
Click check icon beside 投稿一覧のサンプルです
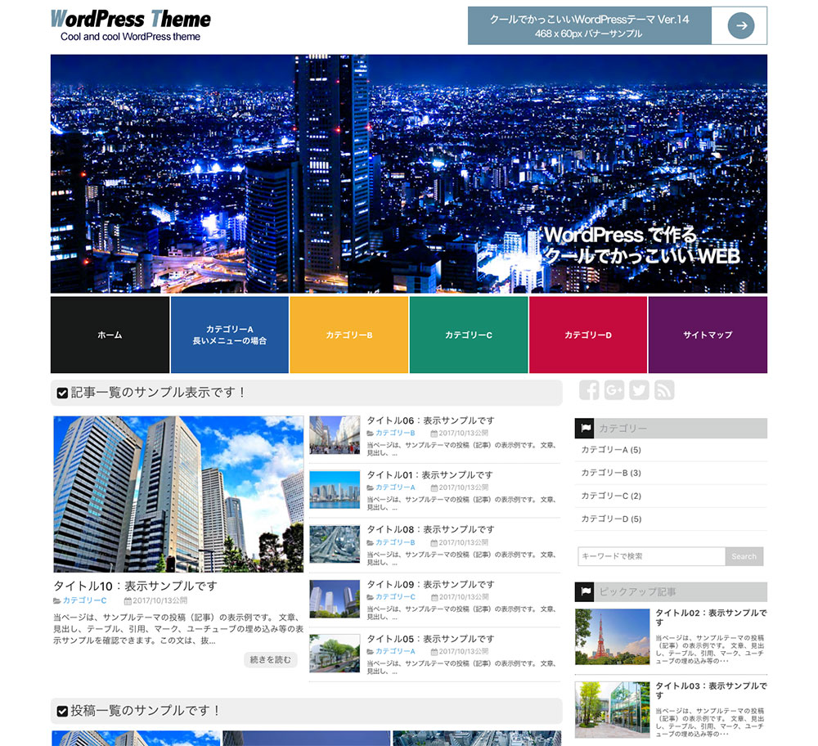(x=62, y=711)
